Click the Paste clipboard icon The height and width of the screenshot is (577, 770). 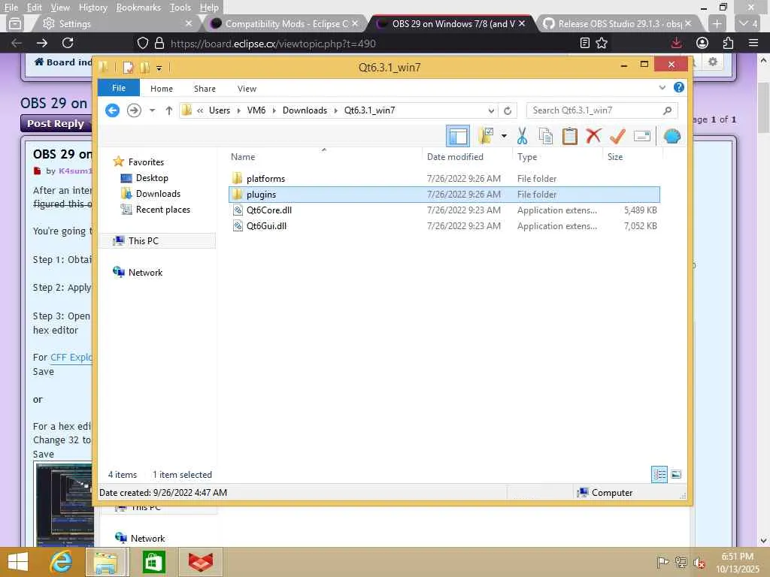570,136
